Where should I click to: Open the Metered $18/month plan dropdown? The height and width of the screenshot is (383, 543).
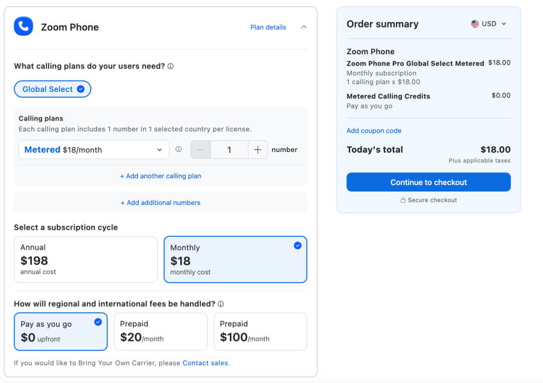click(94, 149)
